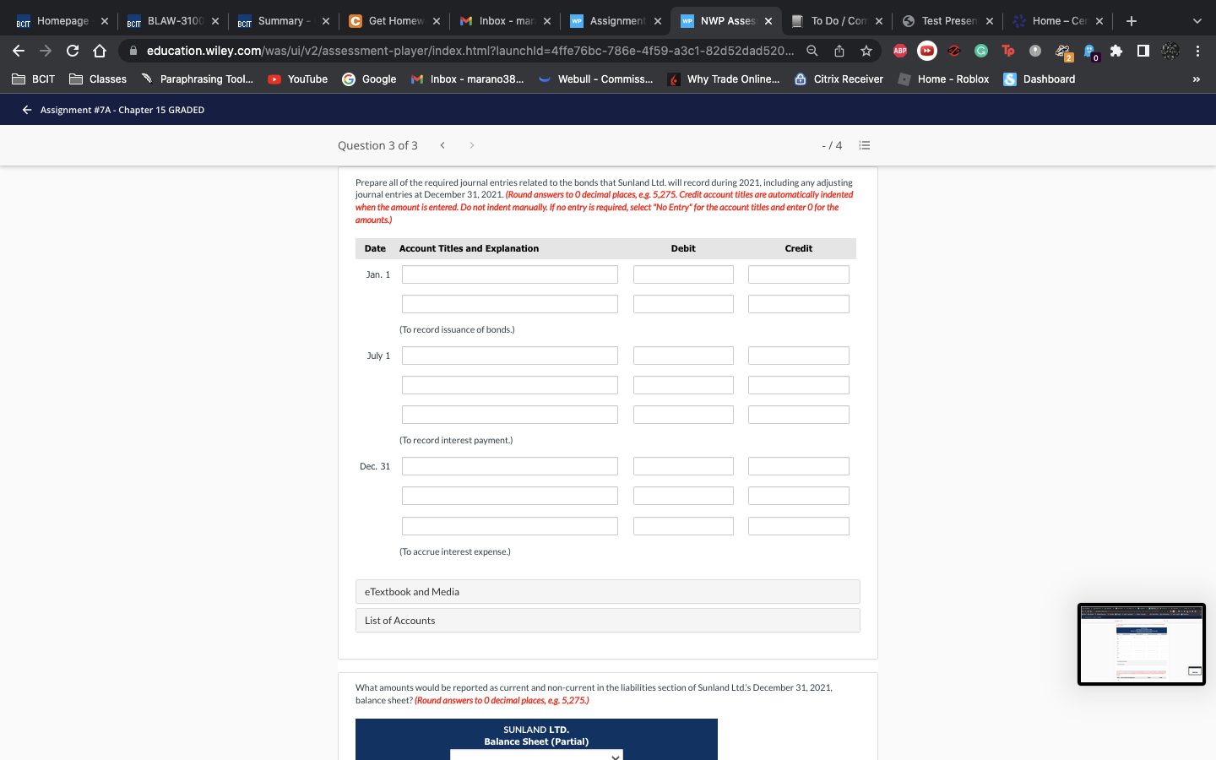Image resolution: width=1216 pixels, height=760 pixels.
Task: Open the Google bookmark
Action: pyautogui.click(x=369, y=79)
